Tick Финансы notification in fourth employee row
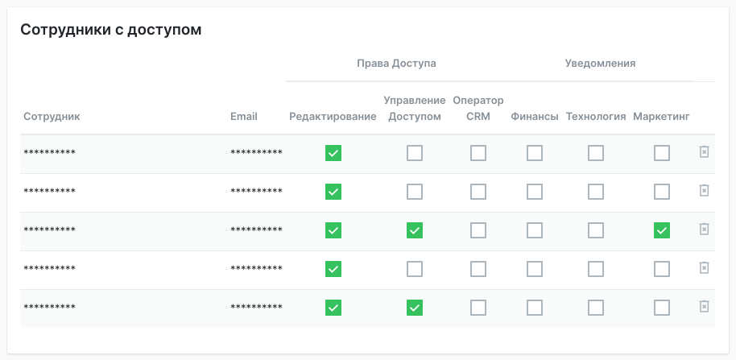 (x=535, y=269)
